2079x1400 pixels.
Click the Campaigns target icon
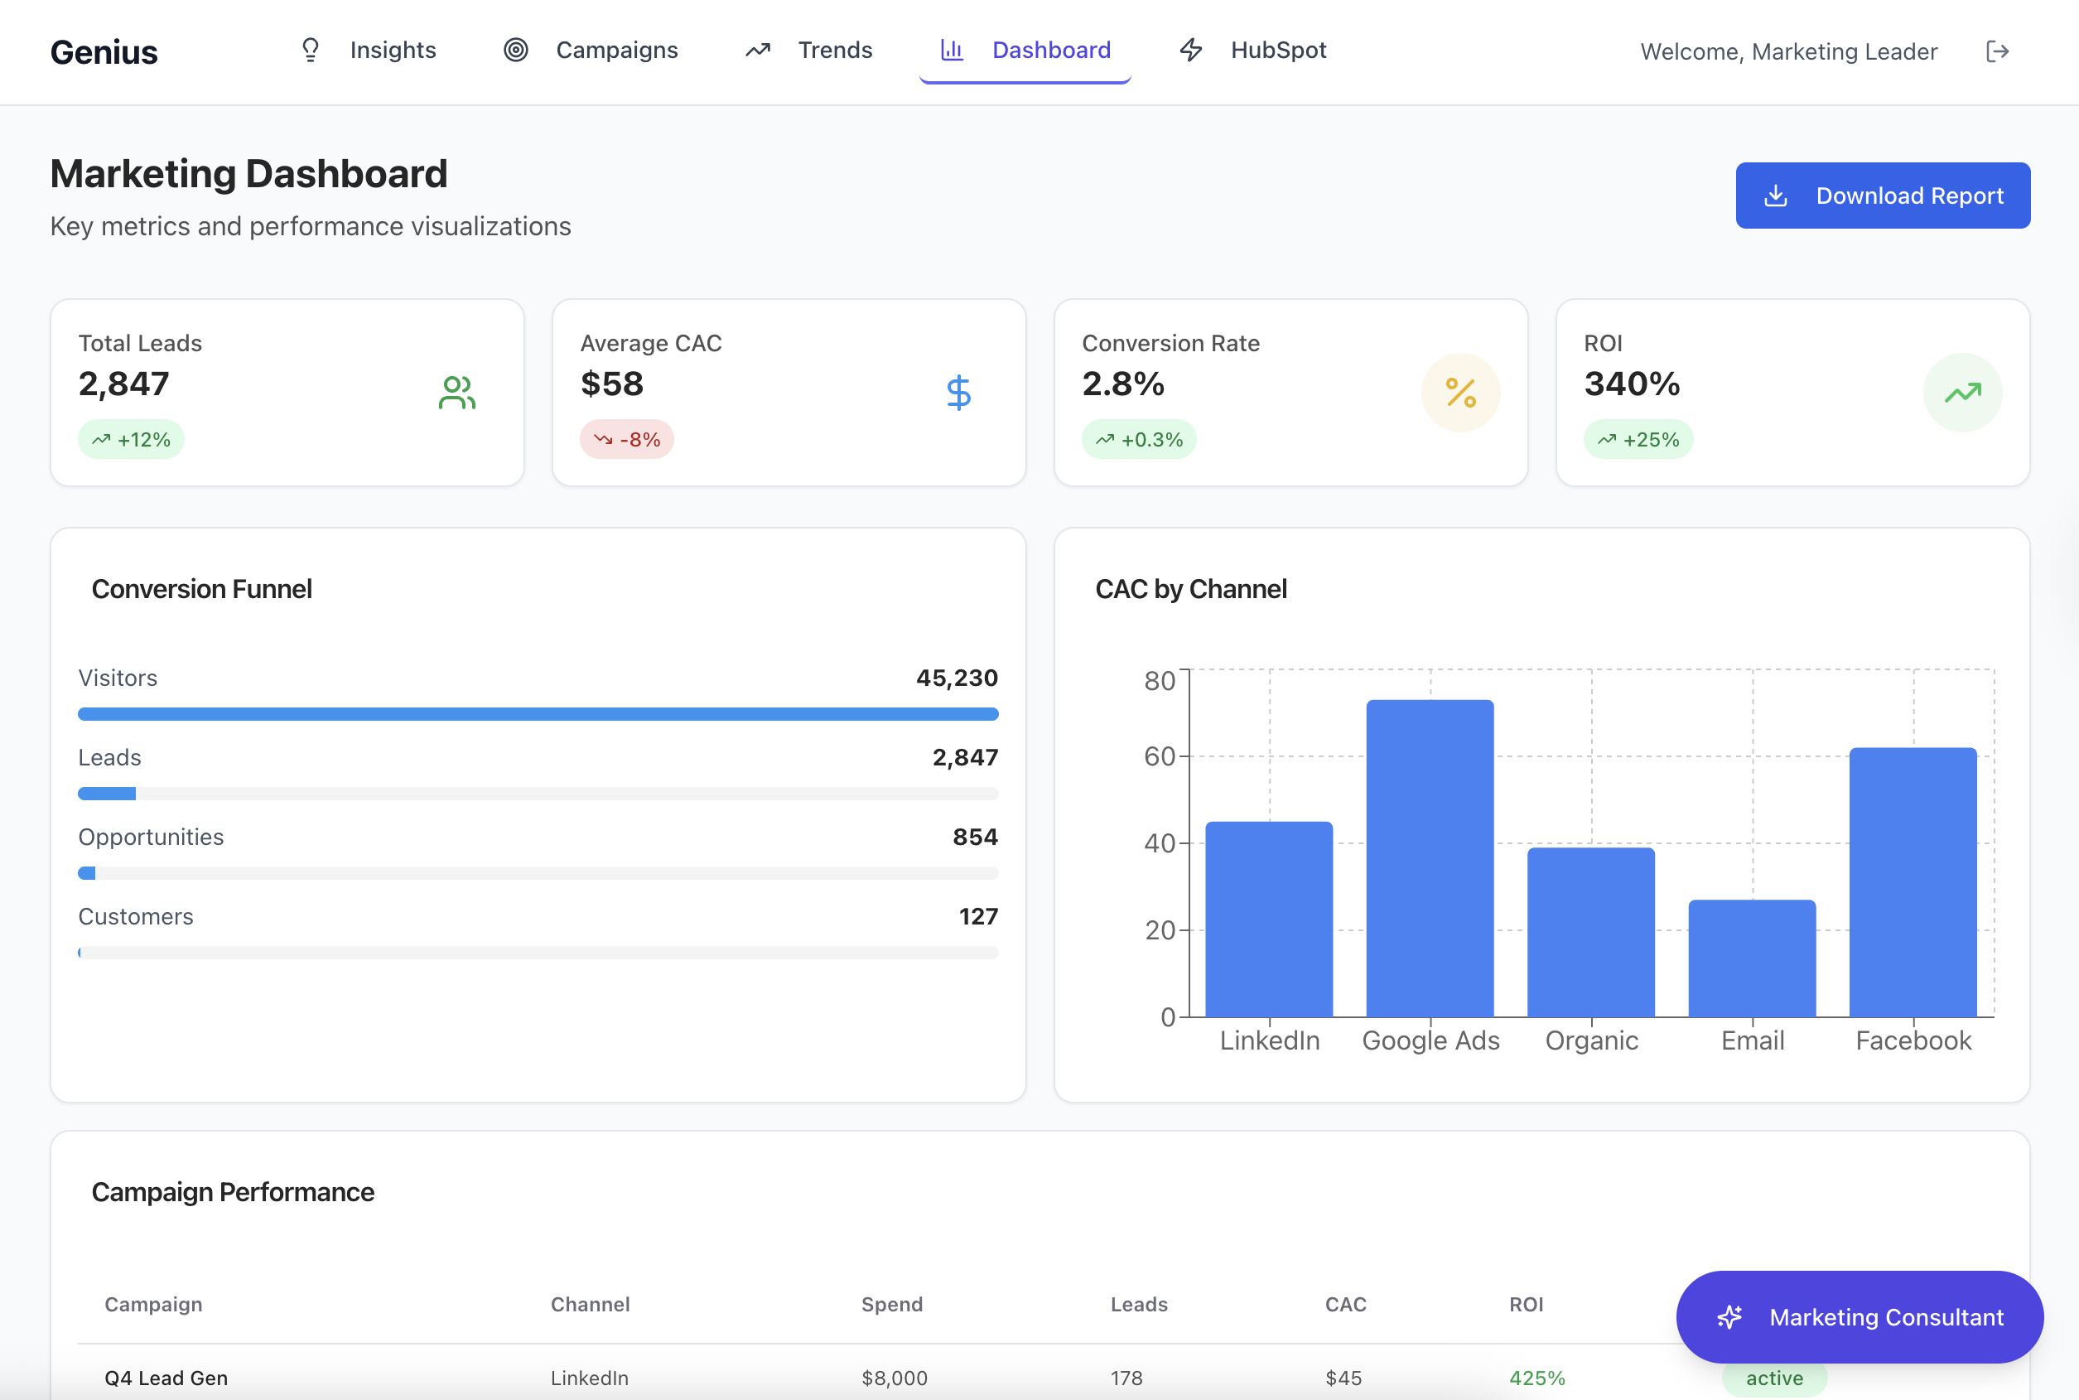[x=516, y=50]
